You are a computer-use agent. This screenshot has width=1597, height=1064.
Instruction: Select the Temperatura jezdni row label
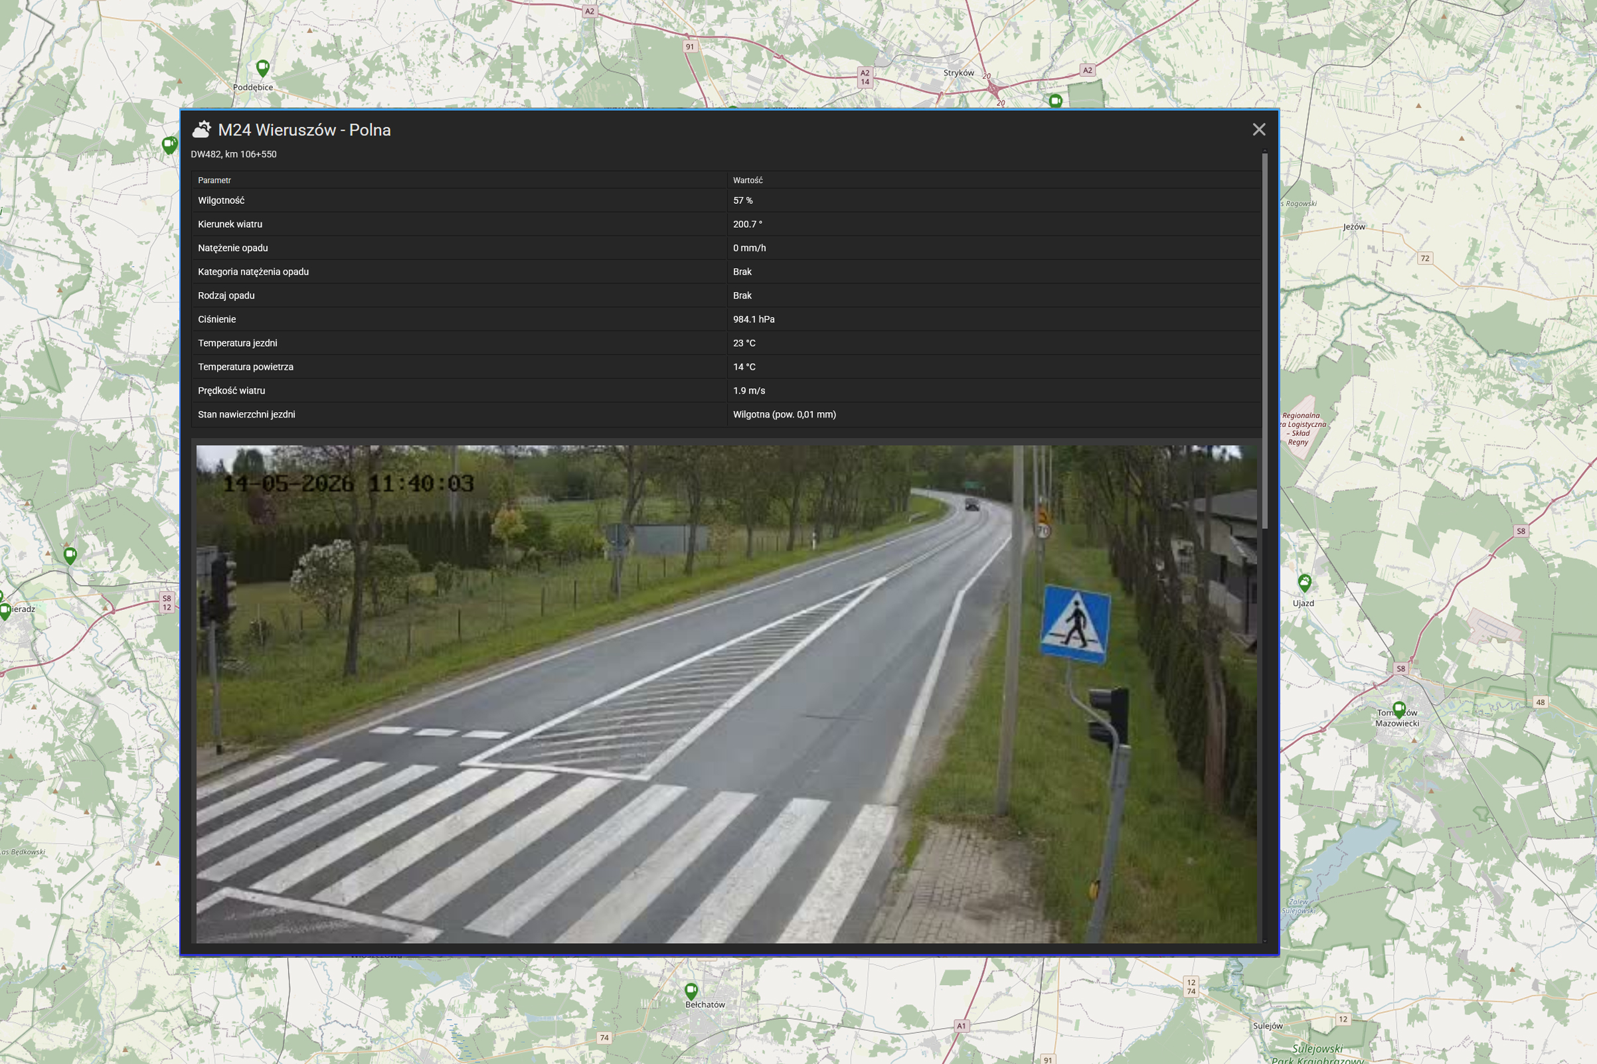[238, 342]
